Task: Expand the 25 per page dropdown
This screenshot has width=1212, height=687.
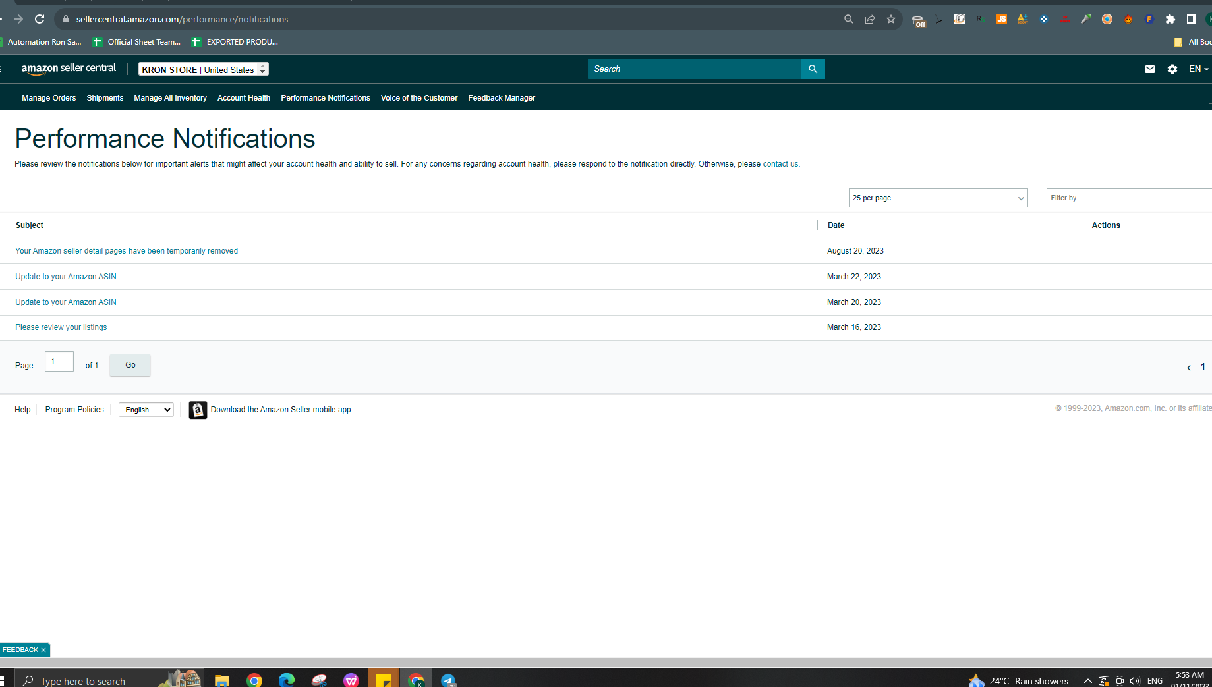Action: tap(938, 198)
